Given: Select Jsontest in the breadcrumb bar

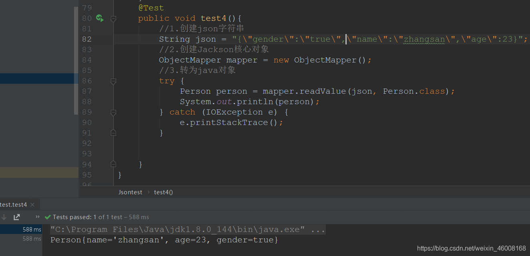Looking at the screenshot, I should click(130, 192).
